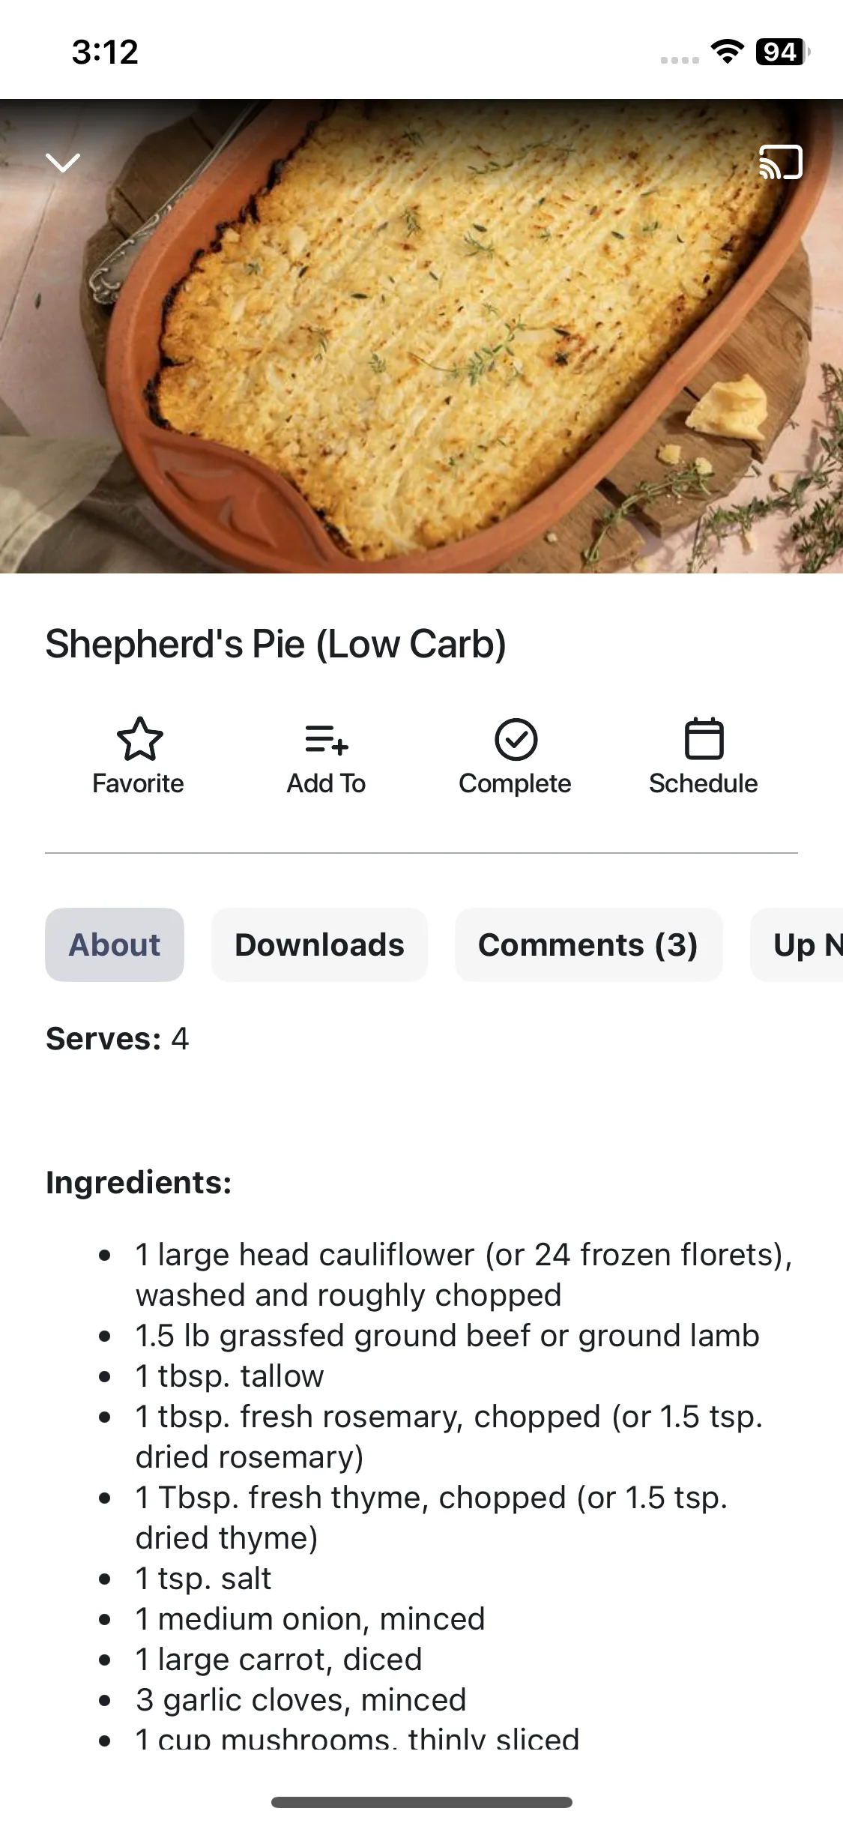Tap the screen cast icon
The image size is (843, 1826).
[781, 162]
